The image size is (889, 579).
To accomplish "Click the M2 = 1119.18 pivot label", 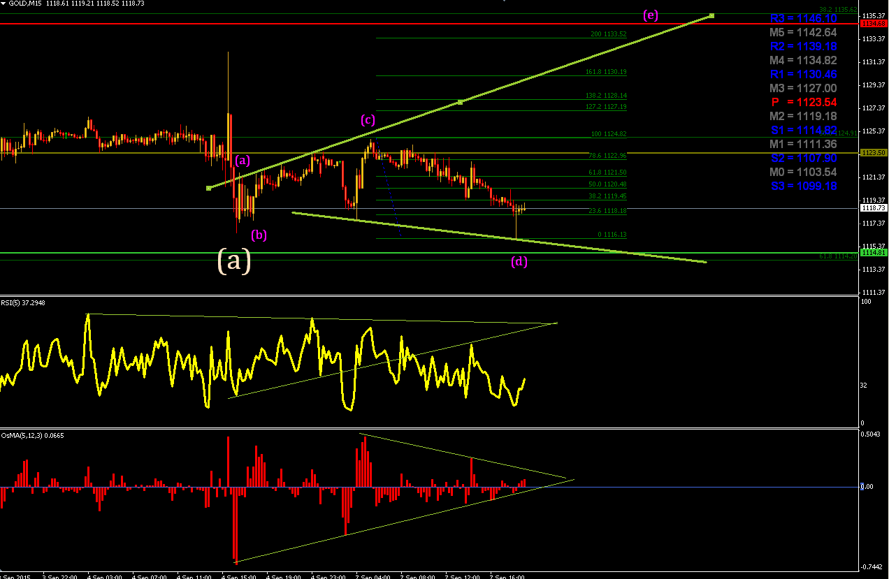I will (x=802, y=116).
